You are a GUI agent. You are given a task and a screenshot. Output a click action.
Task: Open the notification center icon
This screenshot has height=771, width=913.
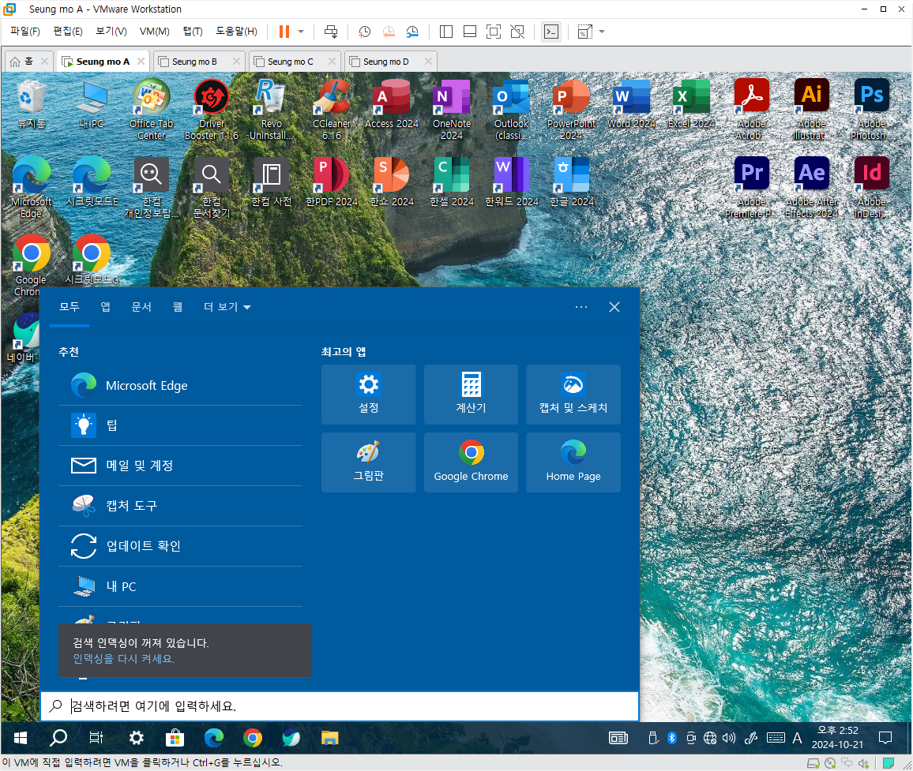tap(885, 738)
